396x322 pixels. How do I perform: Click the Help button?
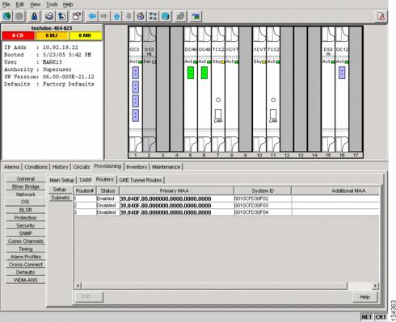364,297
